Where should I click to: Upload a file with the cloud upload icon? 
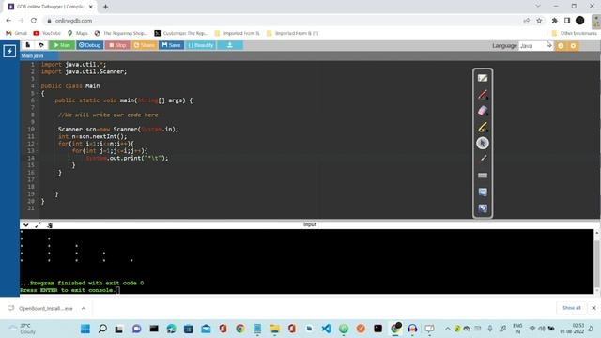(x=41, y=45)
